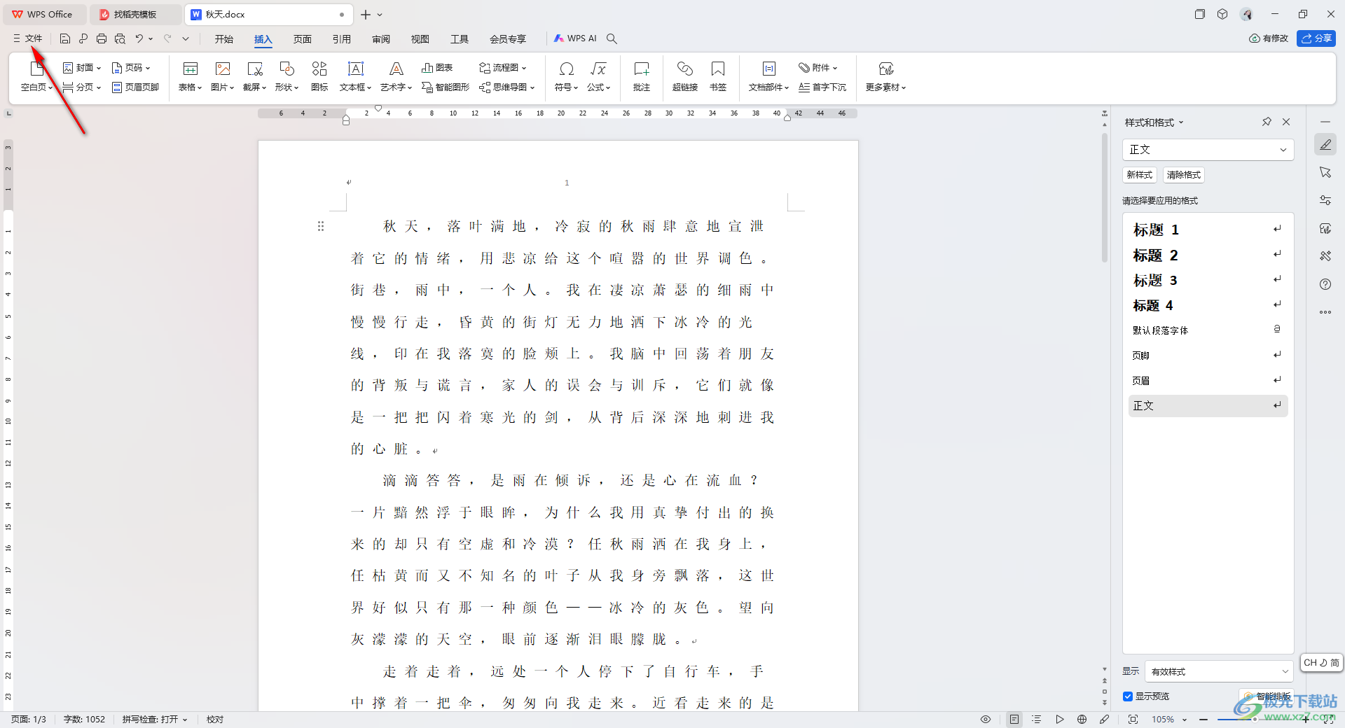Open the 图标 icon library
Image resolution: width=1345 pixels, height=728 pixels.
pyautogui.click(x=319, y=69)
